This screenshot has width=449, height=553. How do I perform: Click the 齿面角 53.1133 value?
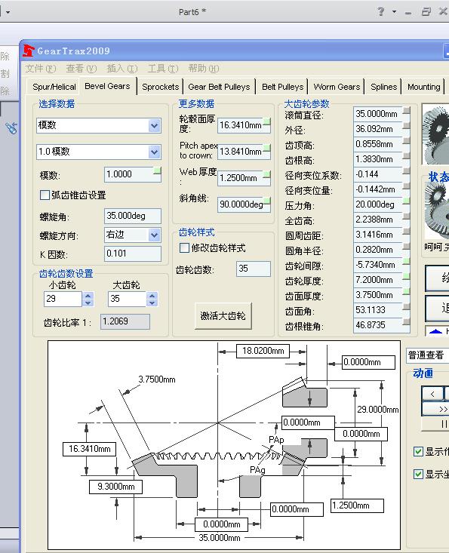(x=378, y=310)
